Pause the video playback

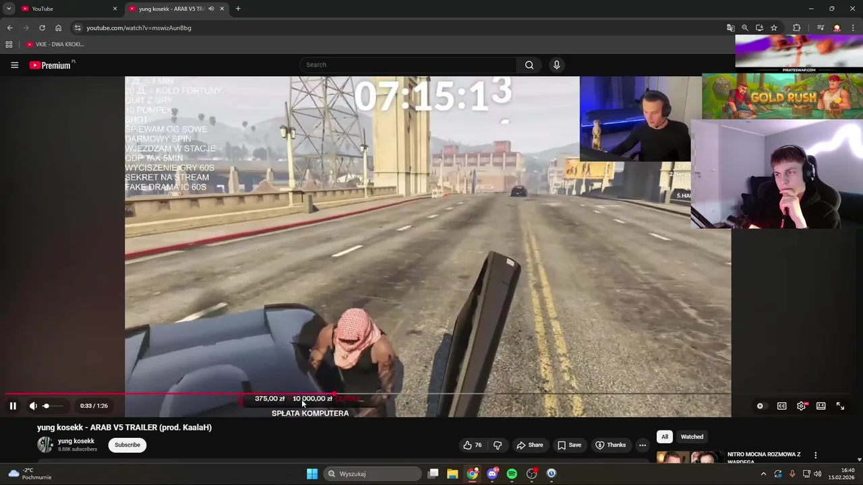point(13,406)
